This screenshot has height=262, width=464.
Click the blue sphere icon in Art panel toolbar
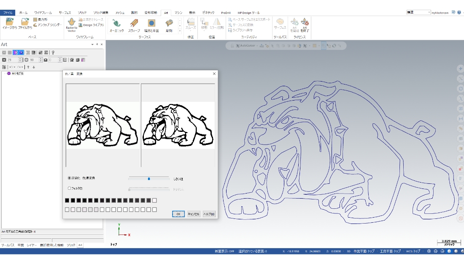[21, 52]
